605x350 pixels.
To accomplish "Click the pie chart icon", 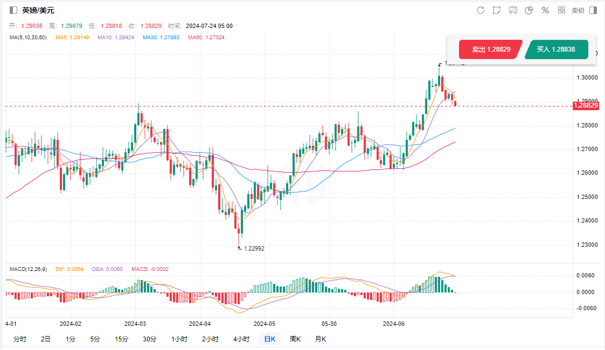I will click(529, 10).
